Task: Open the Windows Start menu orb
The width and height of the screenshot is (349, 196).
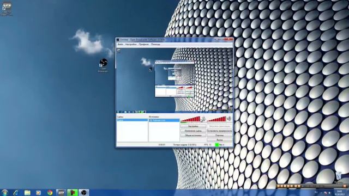Action: click(x=4, y=192)
